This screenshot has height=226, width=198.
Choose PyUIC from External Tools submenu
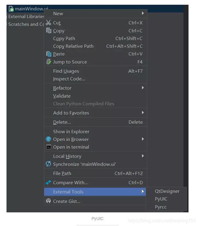[161, 199]
